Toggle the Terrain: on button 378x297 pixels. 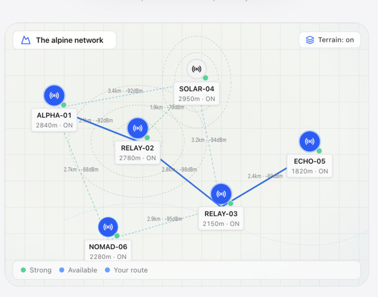[x=330, y=40]
